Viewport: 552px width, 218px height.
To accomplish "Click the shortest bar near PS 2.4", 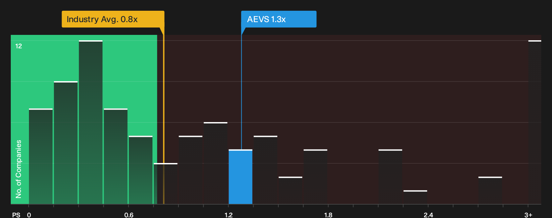I will tap(415, 197).
